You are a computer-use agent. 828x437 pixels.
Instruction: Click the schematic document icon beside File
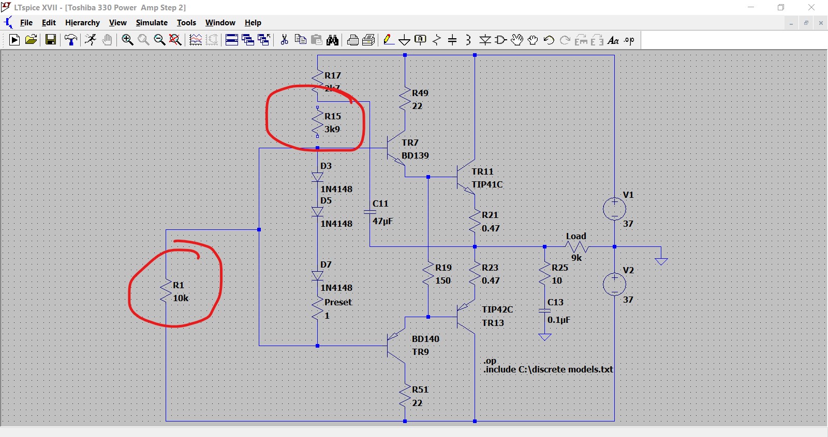(8, 23)
